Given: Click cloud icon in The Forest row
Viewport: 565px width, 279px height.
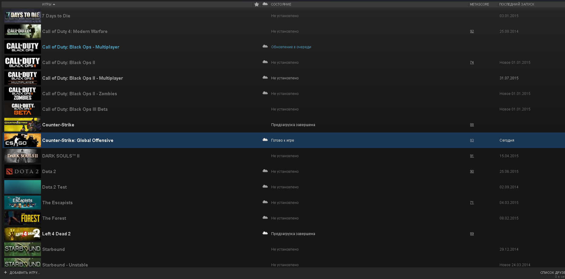Looking at the screenshot, I should (265, 218).
